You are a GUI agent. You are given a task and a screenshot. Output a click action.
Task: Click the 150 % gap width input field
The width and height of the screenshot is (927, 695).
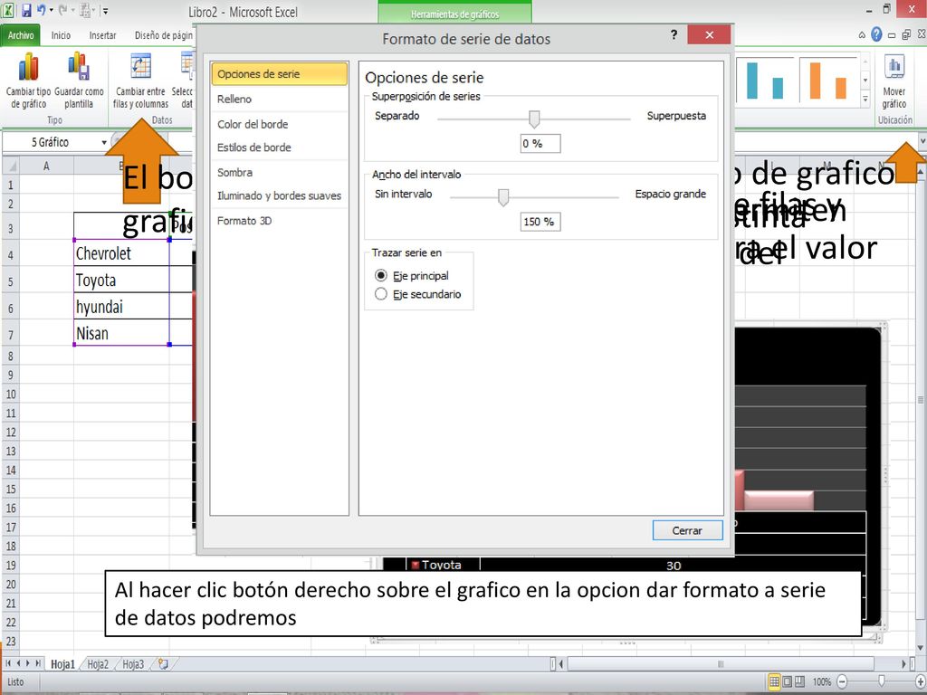coord(540,222)
